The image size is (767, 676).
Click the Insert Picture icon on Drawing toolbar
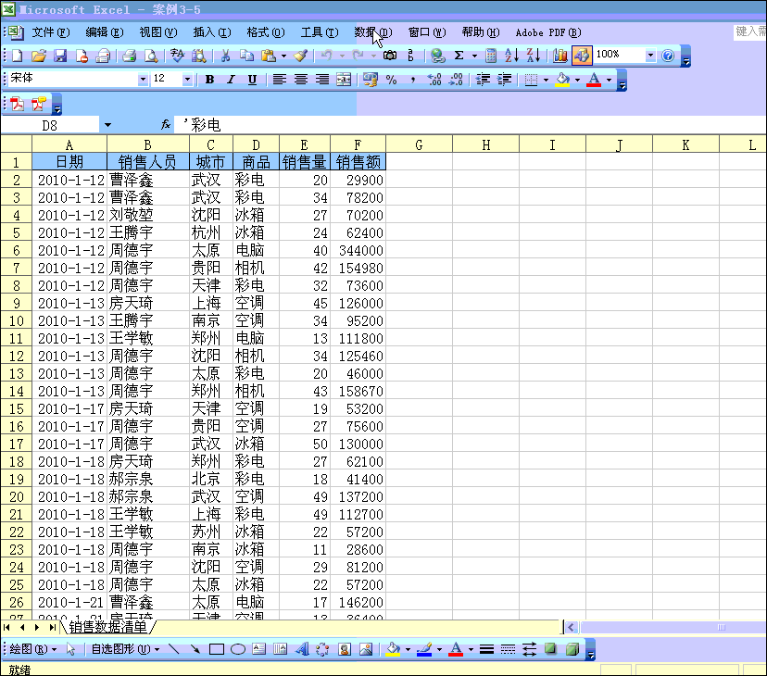coord(367,649)
